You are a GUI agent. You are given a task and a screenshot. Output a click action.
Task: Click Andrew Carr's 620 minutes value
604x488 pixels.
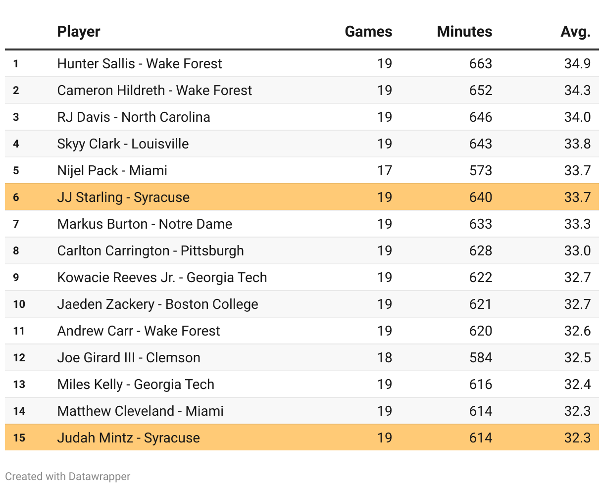point(481,331)
